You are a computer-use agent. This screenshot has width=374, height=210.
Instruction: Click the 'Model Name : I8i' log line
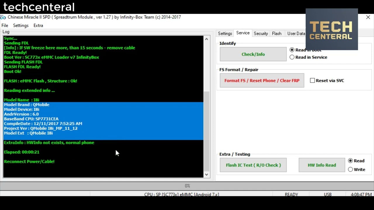(x=22, y=100)
